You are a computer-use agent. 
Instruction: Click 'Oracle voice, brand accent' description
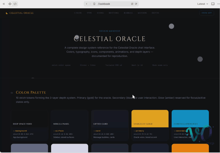(x=145, y=137)
